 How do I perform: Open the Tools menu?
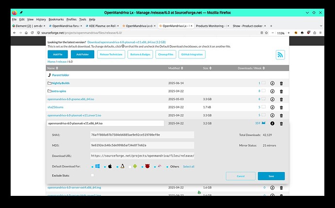click(83, 19)
